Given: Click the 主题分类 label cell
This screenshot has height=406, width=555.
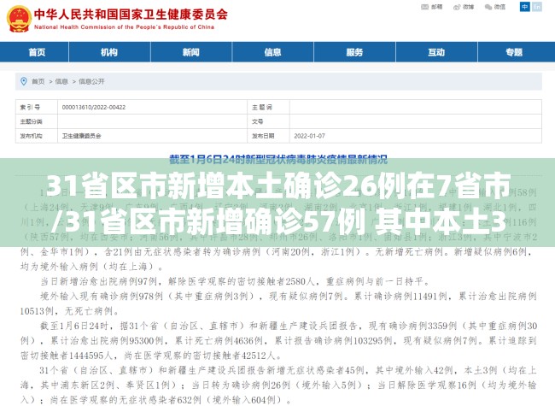Looking at the screenshot, I should 37,121.
